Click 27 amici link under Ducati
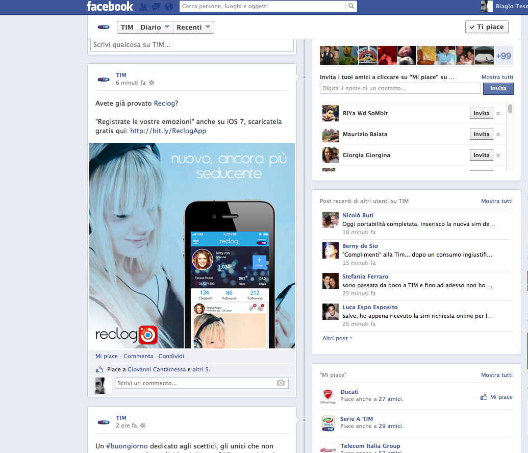The image size is (528, 453). (x=390, y=399)
